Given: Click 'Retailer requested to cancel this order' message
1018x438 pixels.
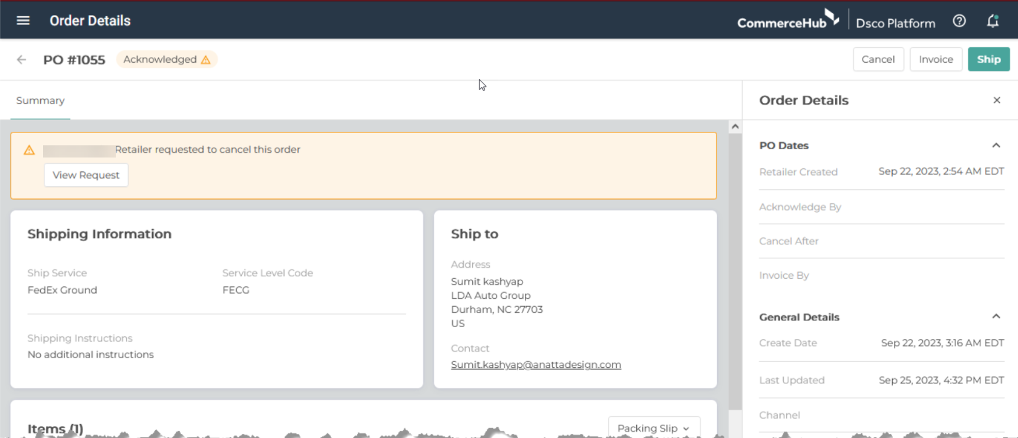Looking at the screenshot, I should click(208, 150).
